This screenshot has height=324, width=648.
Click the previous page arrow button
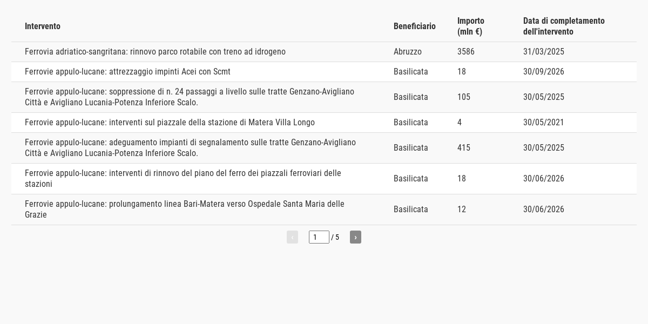(x=292, y=237)
